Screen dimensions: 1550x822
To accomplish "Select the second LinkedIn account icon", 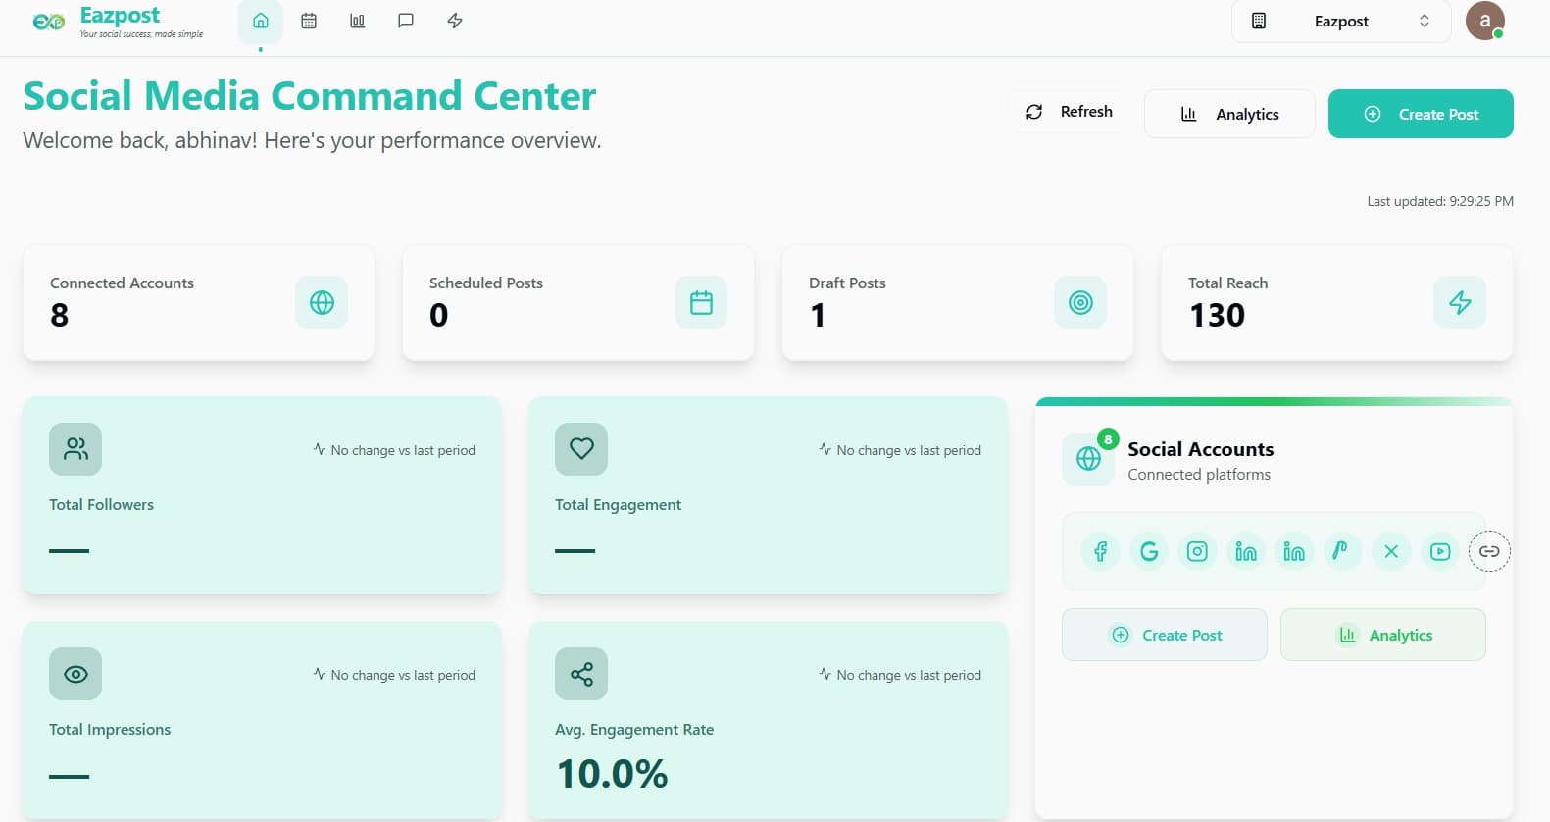I will pos(1294,551).
